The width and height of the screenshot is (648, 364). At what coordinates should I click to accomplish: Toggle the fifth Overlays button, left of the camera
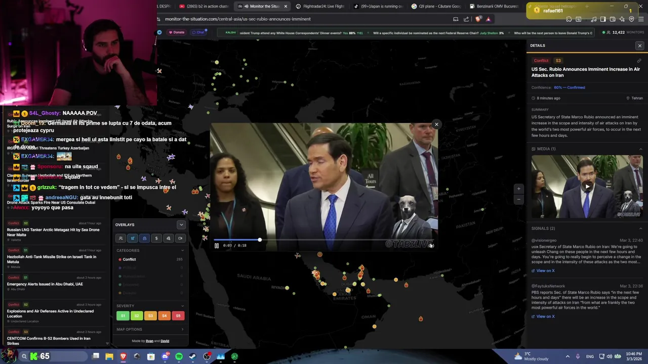[168, 238]
